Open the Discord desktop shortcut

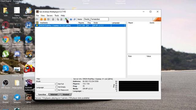17,56
